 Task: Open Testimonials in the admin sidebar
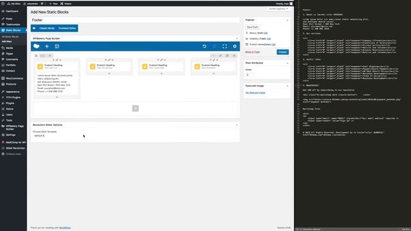[13, 24]
